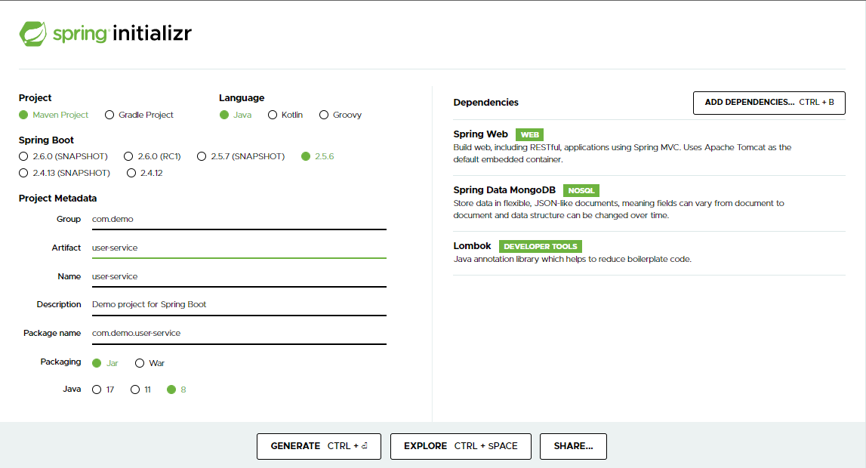Click the SHARE button
Viewport: 866px width, 468px height.
pyautogui.click(x=573, y=446)
